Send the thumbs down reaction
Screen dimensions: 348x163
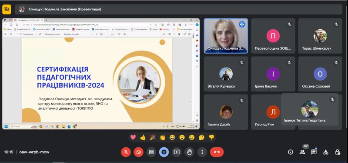[x=211, y=137]
